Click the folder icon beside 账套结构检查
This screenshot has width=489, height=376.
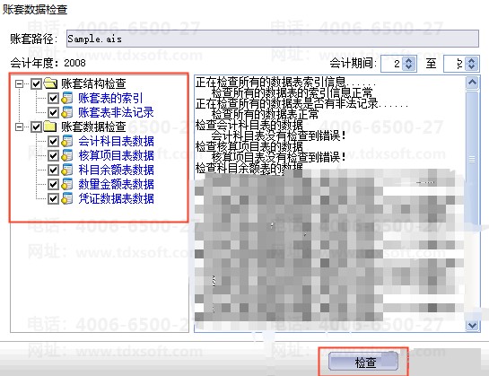click(x=50, y=83)
